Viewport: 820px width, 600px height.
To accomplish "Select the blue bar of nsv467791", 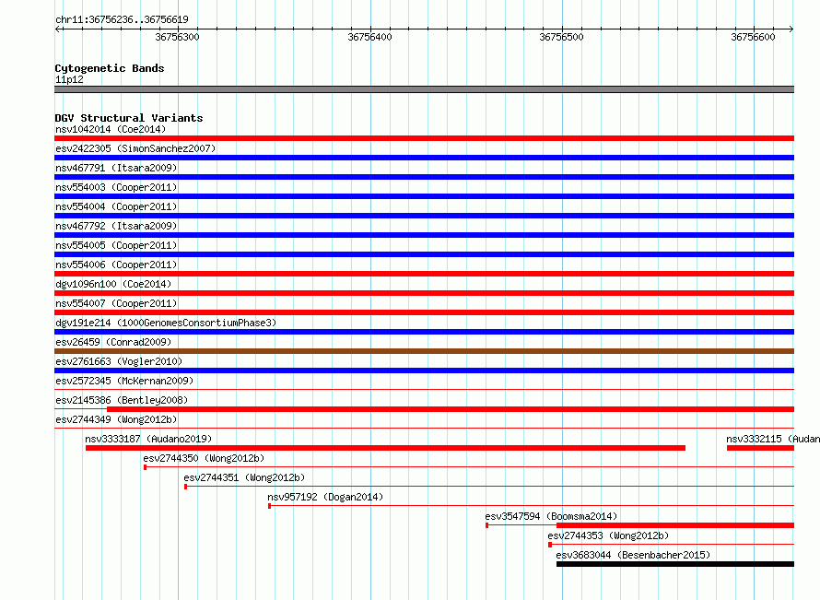I will [x=424, y=177].
